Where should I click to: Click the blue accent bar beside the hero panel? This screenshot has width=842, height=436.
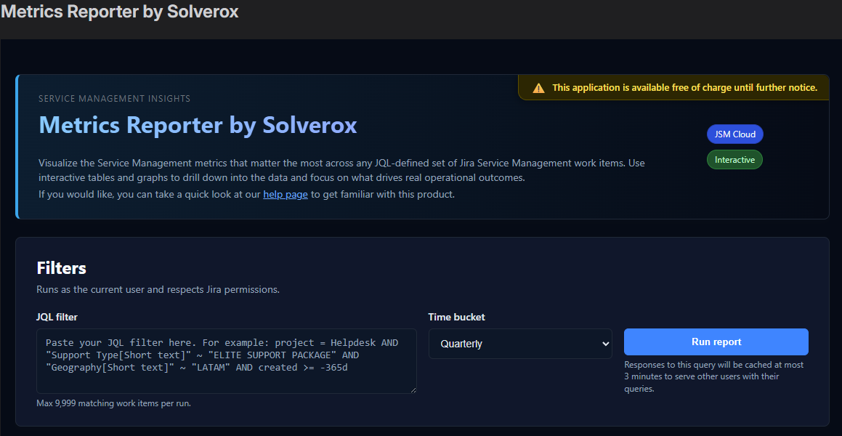coord(17,145)
